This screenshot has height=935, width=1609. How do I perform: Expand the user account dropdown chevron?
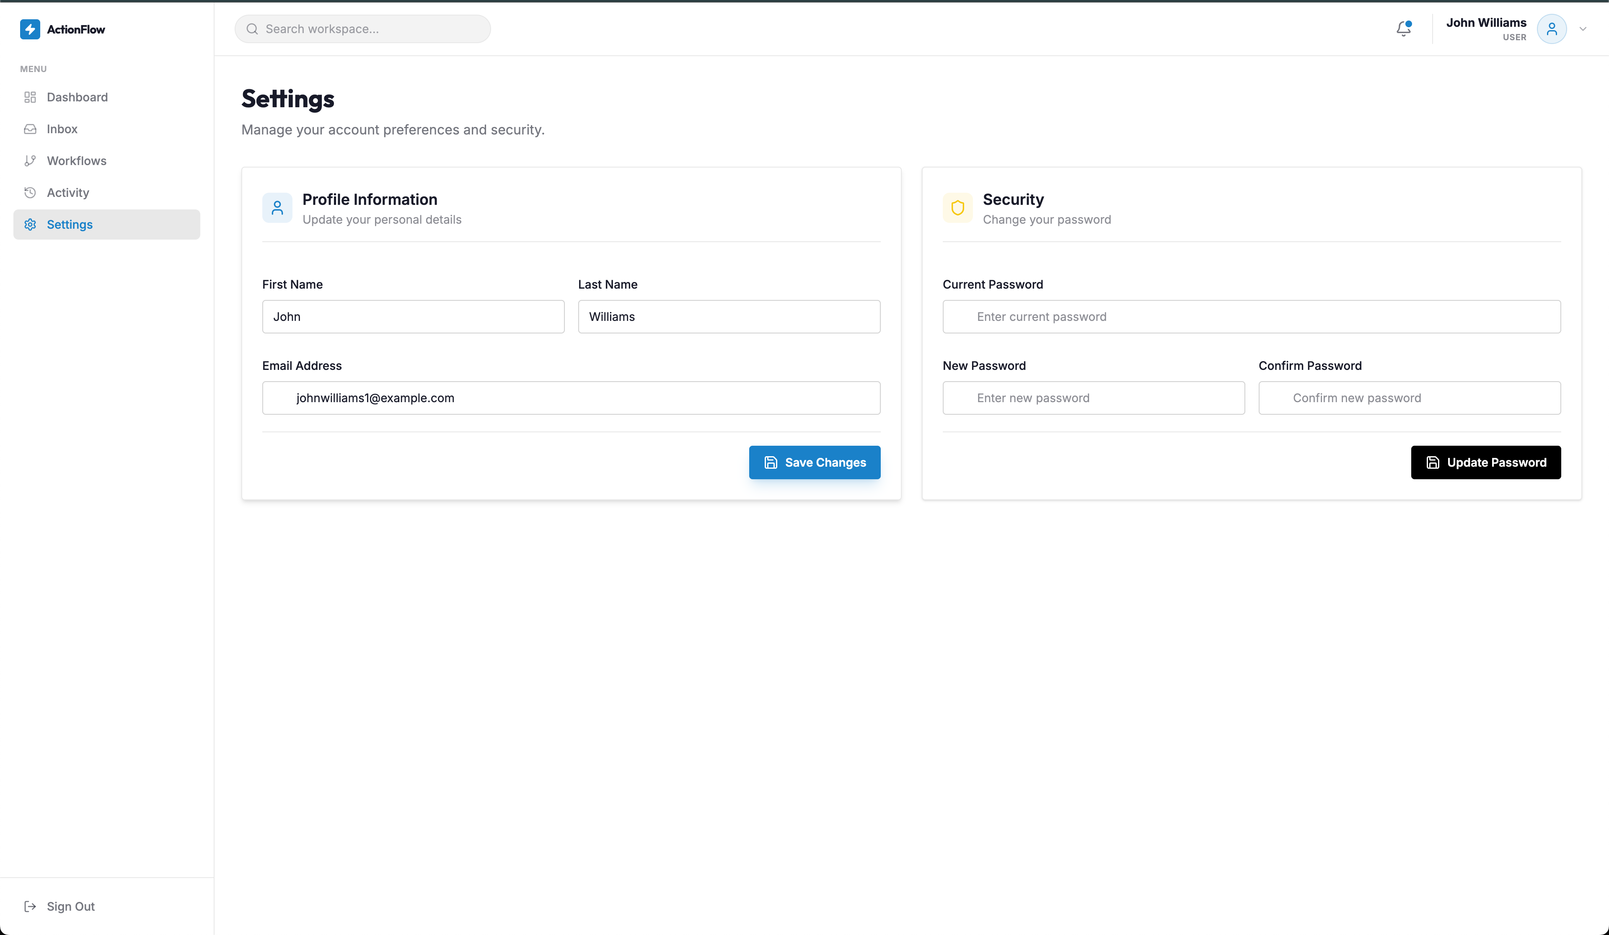pyautogui.click(x=1583, y=29)
